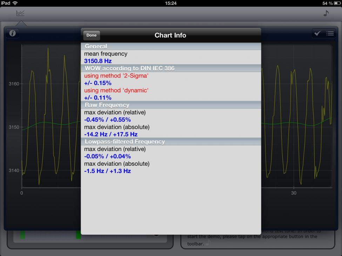The height and width of the screenshot is (256, 342).
Task: Tap the 3140 y-axis label
Action: tap(14, 171)
